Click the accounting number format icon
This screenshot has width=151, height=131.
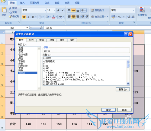tap(113, 17)
